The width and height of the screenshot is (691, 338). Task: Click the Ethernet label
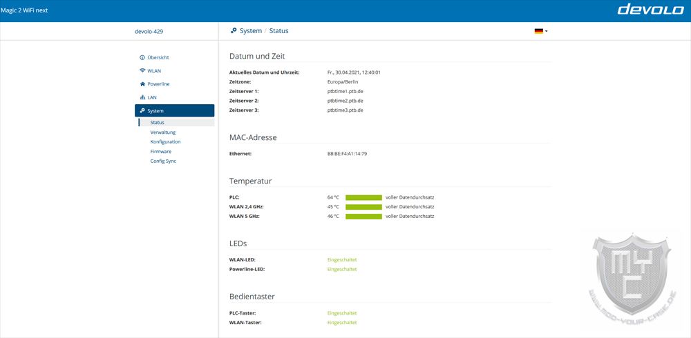(x=240, y=154)
